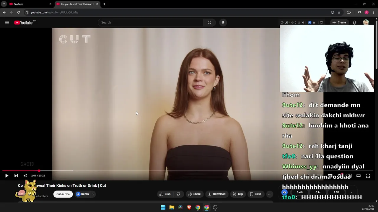Open Chrome profile pink avatar
The height and width of the screenshot is (212, 378).
pyautogui.click(x=366, y=12)
